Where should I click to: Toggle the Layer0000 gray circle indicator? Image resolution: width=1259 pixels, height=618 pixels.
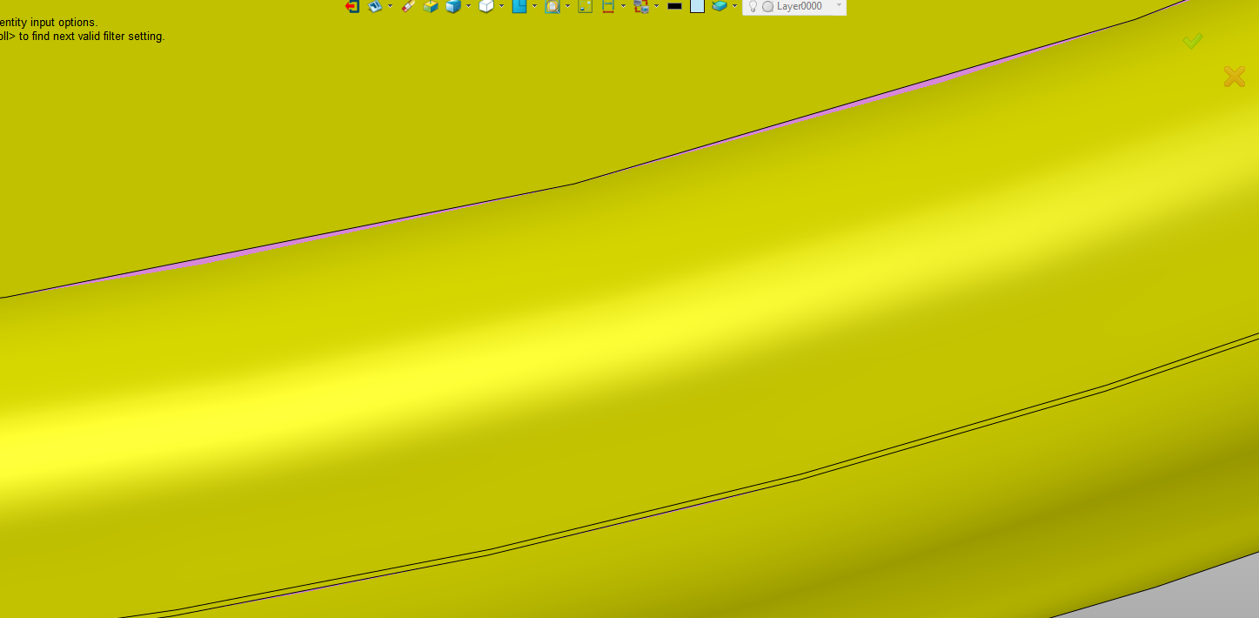point(767,6)
